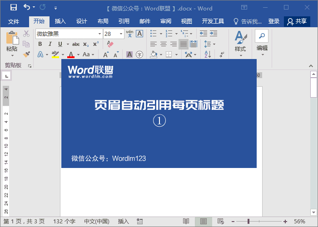Switch to the 设计 ribbon tab
This screenshot has width=318, height=227.
[x=81, y=21]
